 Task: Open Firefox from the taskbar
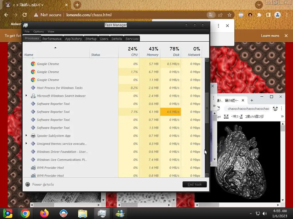tap(44, 213)
